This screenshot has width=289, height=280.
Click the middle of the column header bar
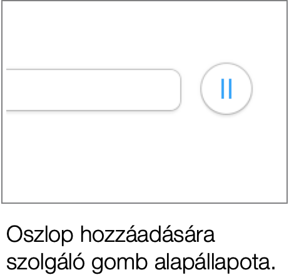[94, 89]
